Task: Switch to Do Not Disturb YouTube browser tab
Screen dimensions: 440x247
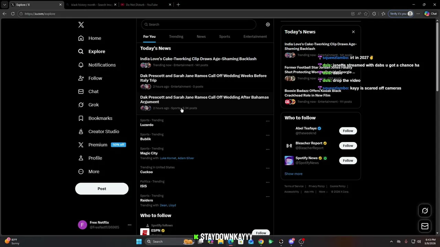Action: pos(146,5)
